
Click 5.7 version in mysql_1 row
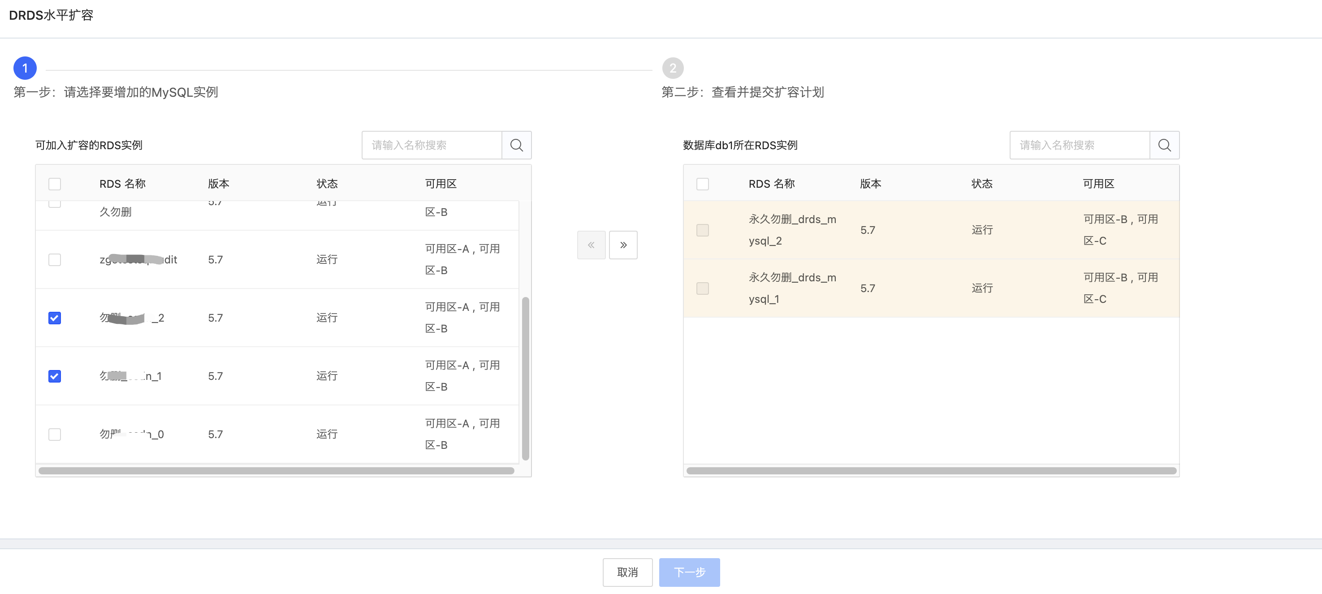click(x=868, y=288)
